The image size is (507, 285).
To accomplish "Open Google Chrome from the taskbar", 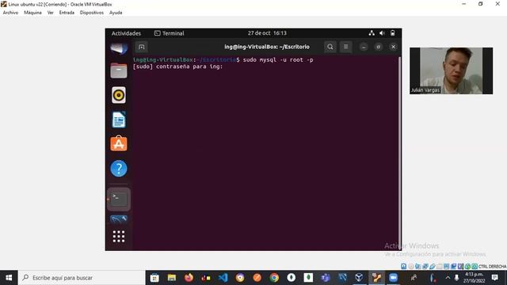I will tap(274, 278).
